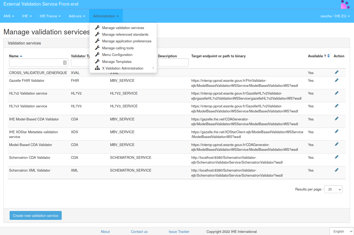Click the wrench icon beside Manage calling tools

coord(97,48)
